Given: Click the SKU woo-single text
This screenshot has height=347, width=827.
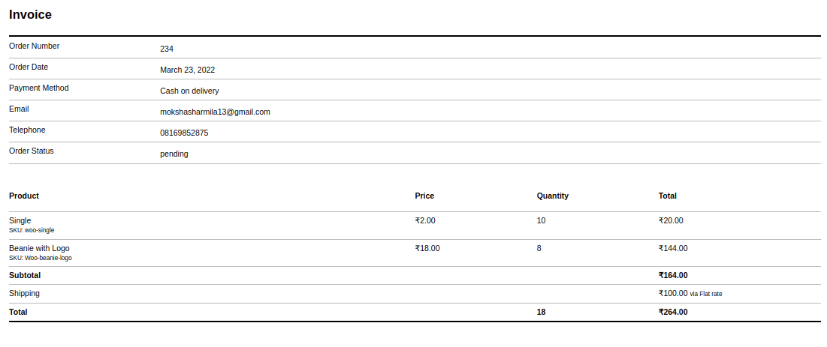Looking at the screenshot, I should (x=32, y=230).
